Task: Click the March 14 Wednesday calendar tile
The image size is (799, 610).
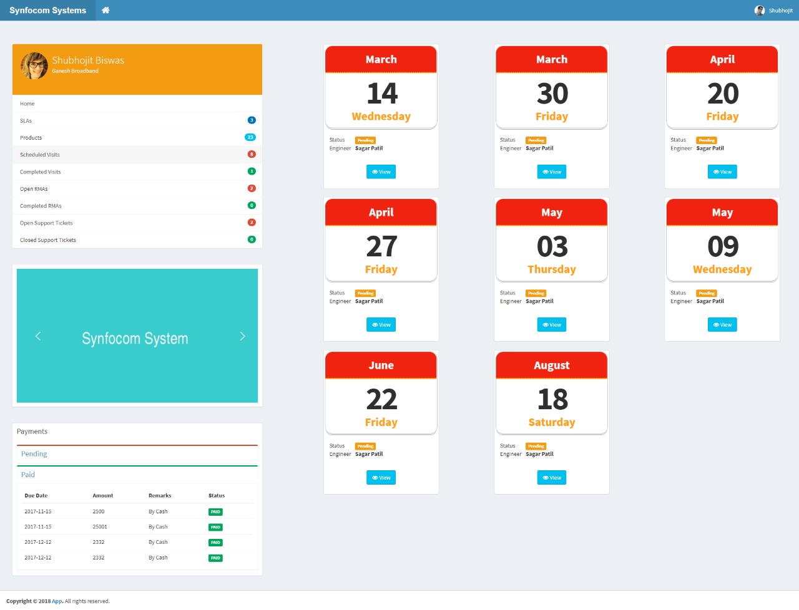Action: 381,87
